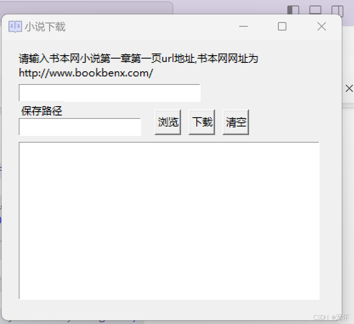354x324 pixels.
Task: Click the http://www.bookbenx.com/ address text
Action: 86,73
